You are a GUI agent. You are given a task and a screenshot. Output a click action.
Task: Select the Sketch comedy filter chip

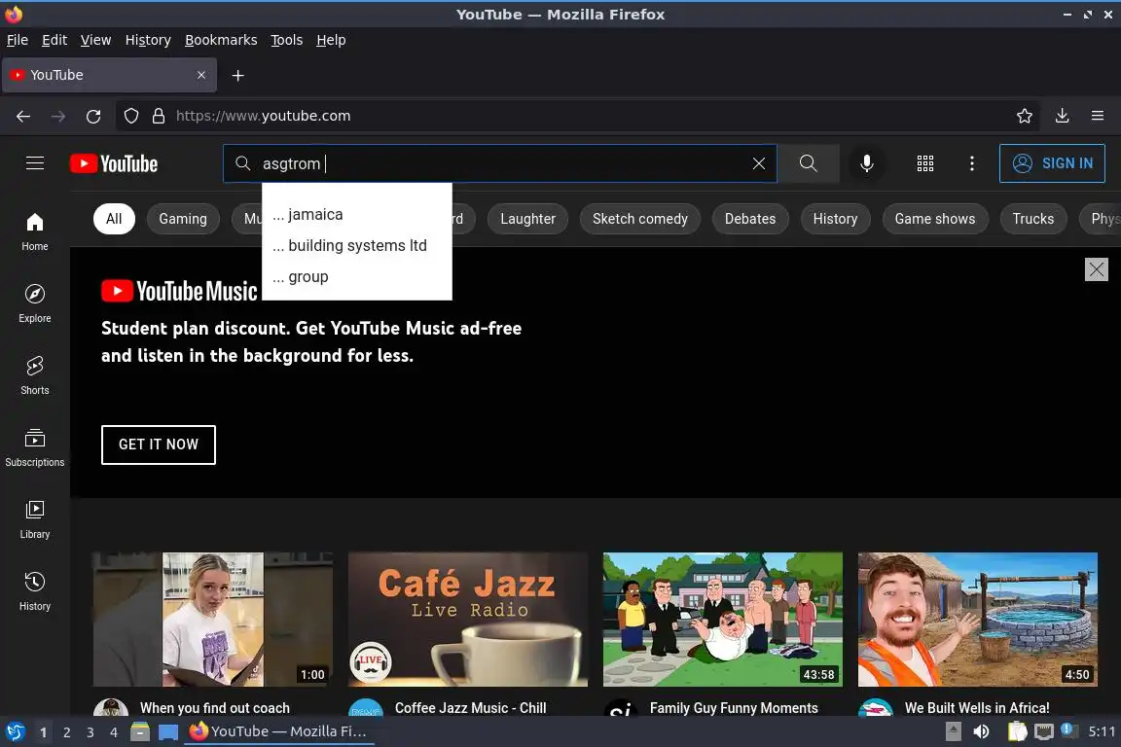point(640,219)
